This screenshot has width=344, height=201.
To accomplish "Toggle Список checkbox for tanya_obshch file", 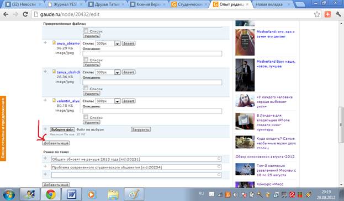I will (x=86, y=88).
